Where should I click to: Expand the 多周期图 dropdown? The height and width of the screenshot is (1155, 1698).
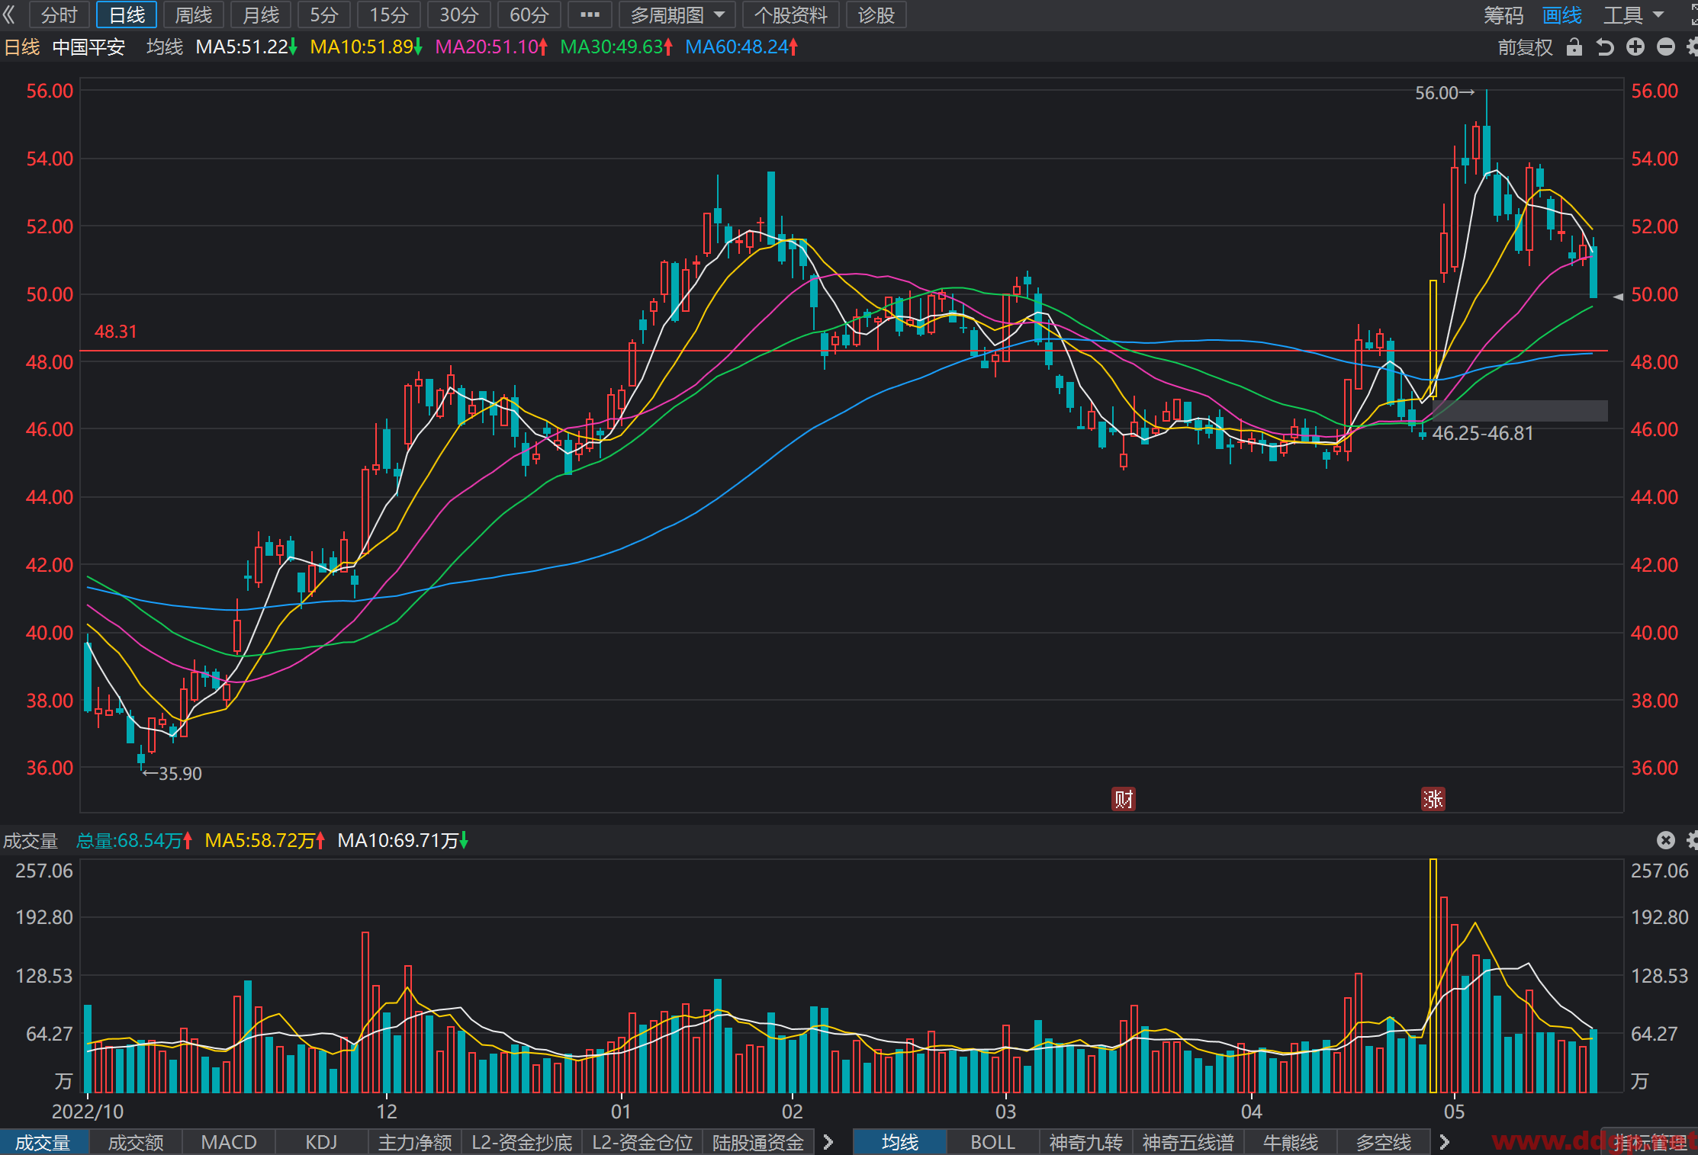point(677,14)
